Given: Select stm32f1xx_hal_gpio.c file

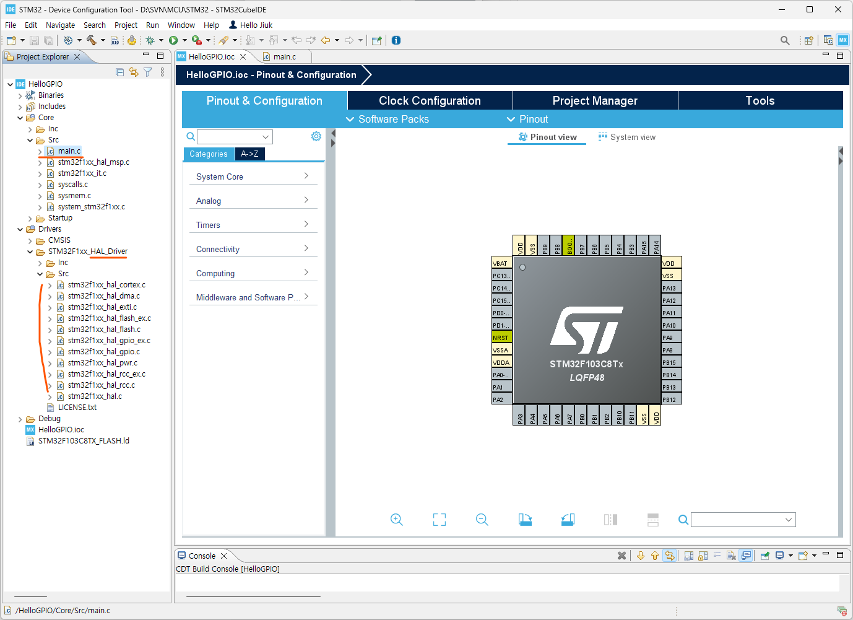Looking at the screenshot, I should (x=103, y=352).
